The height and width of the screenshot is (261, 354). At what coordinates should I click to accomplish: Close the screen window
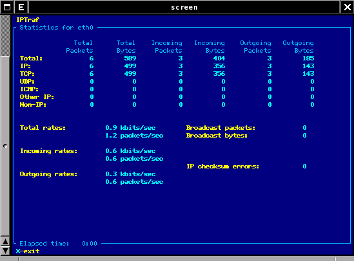coord(347,7)
